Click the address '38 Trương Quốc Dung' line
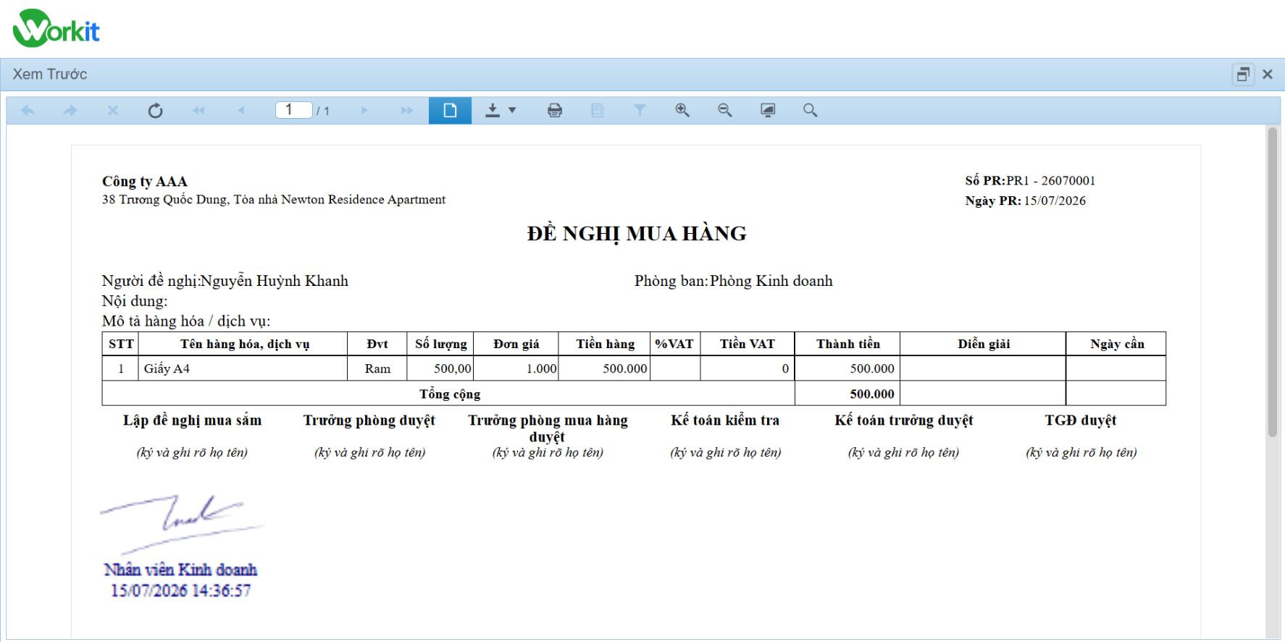1285x642 pixels. pos(274,200)
